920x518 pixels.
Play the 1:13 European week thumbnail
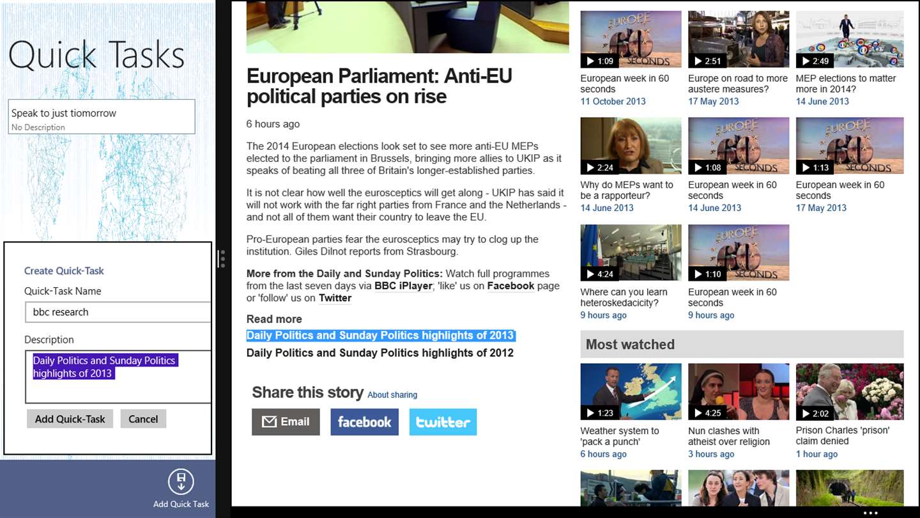[x=850, y=146]
